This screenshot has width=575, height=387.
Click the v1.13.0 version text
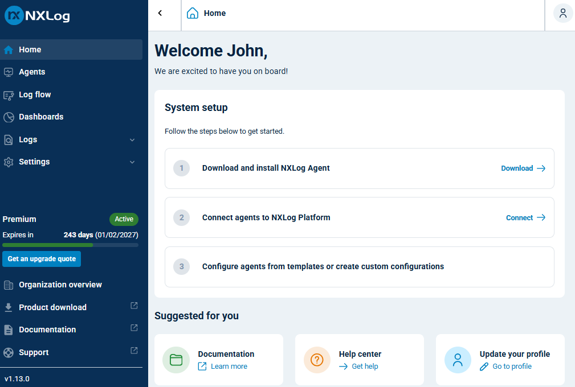[x=17, y=379]
